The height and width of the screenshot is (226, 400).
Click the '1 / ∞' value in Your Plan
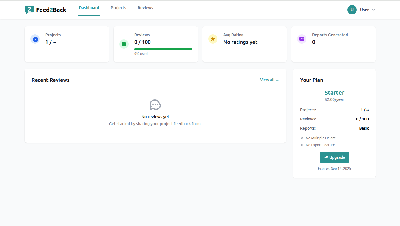(x=365, y=110)
